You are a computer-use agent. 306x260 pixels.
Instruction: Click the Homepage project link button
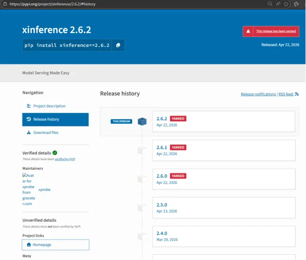(x=55, y=245)
